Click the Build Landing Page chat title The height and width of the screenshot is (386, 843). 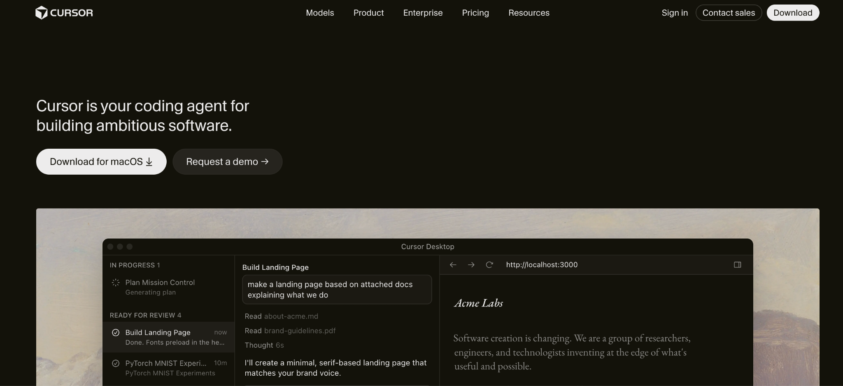point(275,267)
